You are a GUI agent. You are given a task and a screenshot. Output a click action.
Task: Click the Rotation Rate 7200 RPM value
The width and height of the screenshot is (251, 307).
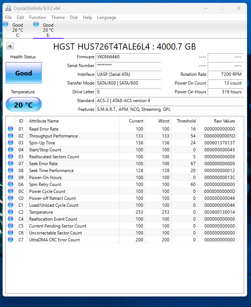pyautogui.click(x=226, y=74)
